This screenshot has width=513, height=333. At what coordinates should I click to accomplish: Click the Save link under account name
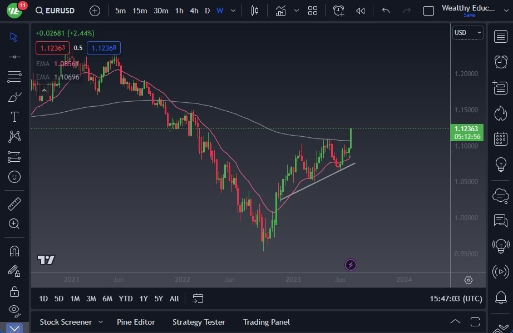point(469,15)
